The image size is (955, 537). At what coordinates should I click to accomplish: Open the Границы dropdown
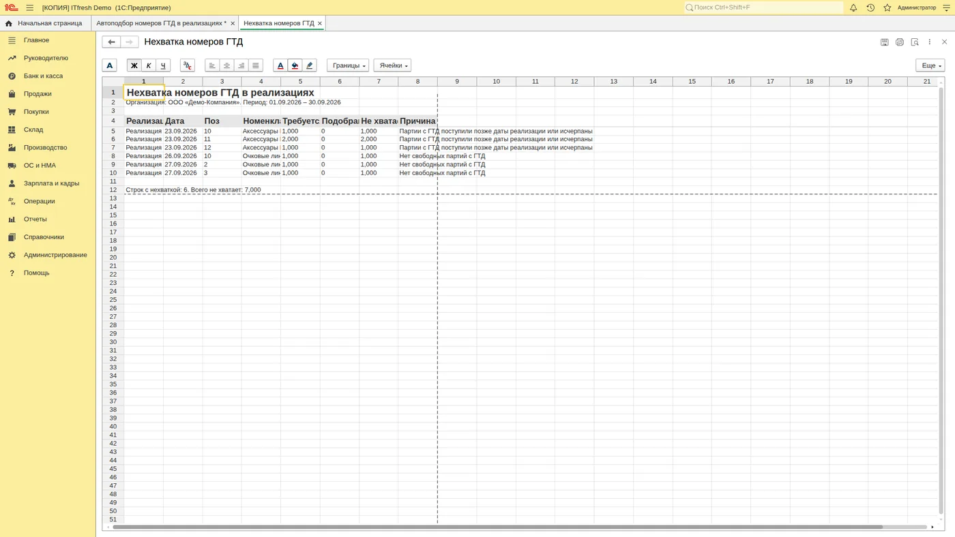348,65
